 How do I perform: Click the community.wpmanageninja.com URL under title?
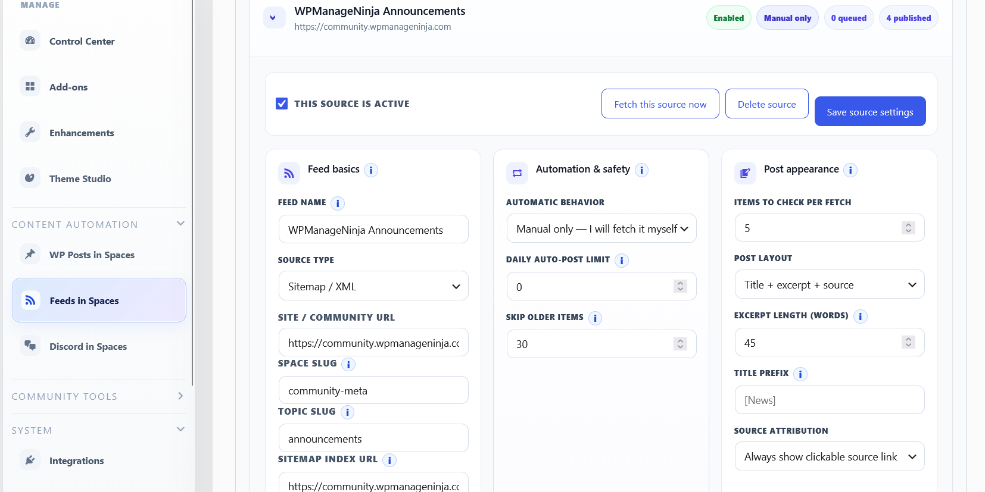[x=372, y=27]
